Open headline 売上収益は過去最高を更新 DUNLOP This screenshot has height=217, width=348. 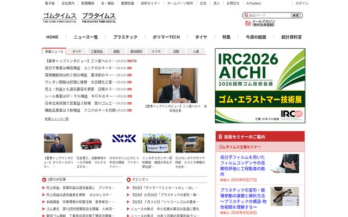tap(79, 195)
